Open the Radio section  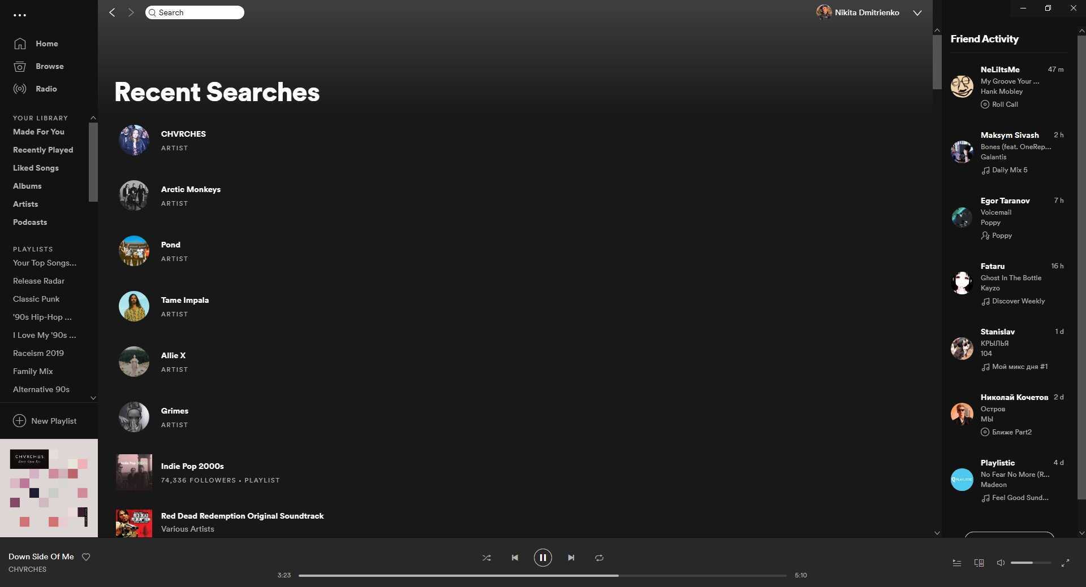coord(46,89)
